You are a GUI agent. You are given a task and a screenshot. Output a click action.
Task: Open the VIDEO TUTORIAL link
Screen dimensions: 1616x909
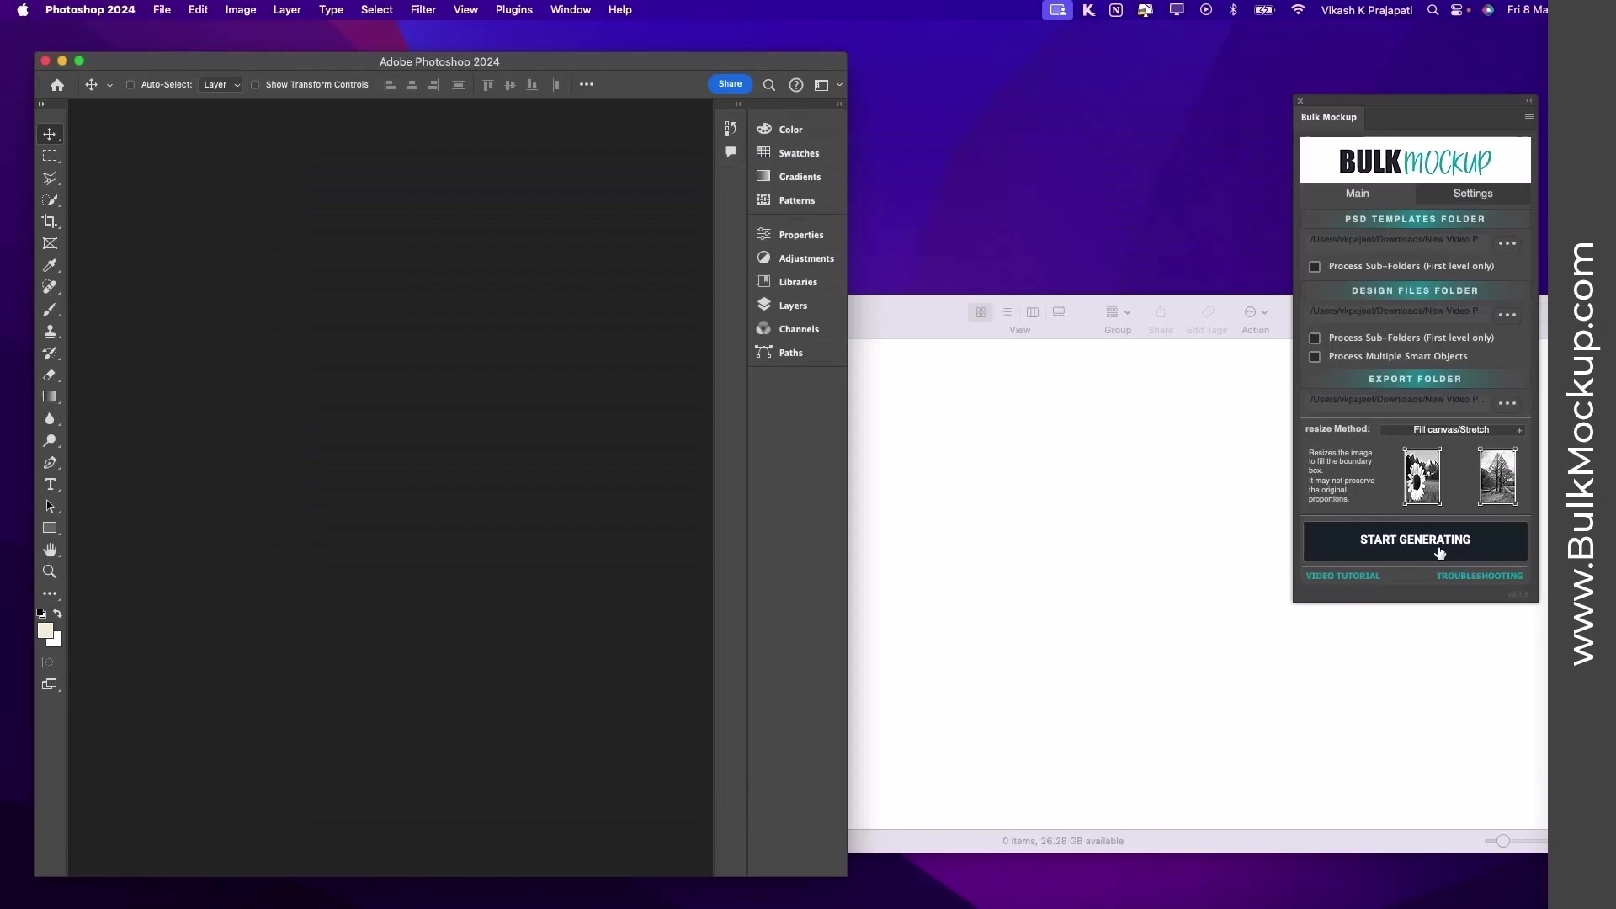coord(1342,576)
